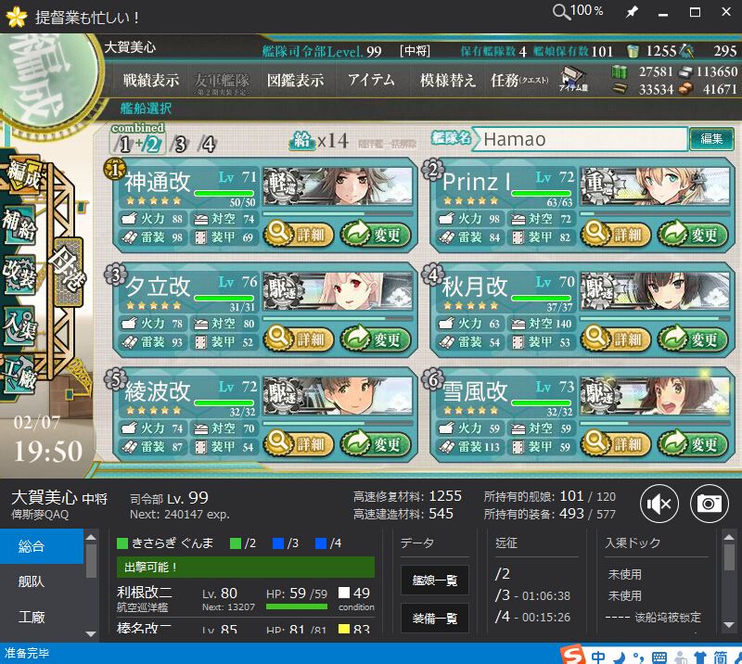Open the アイテム屋 shop icon
The height and width of the screenshot is (664, 742).
tap(573, 79)
